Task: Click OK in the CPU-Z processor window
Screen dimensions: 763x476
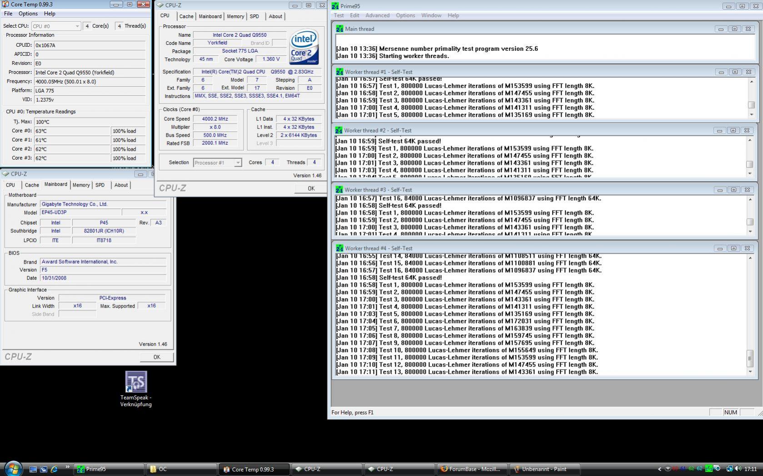Action: (x=311, y=188)
